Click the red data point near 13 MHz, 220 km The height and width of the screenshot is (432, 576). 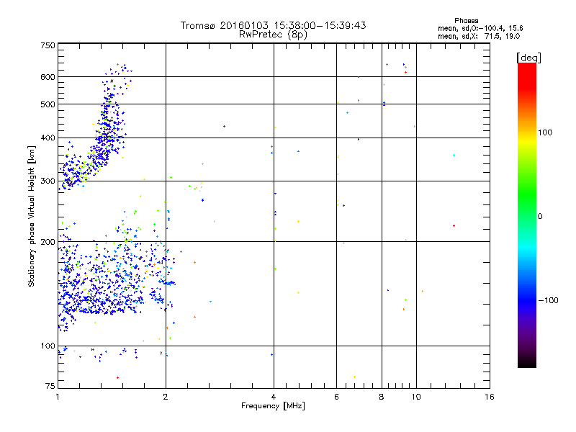coord(454,225)
